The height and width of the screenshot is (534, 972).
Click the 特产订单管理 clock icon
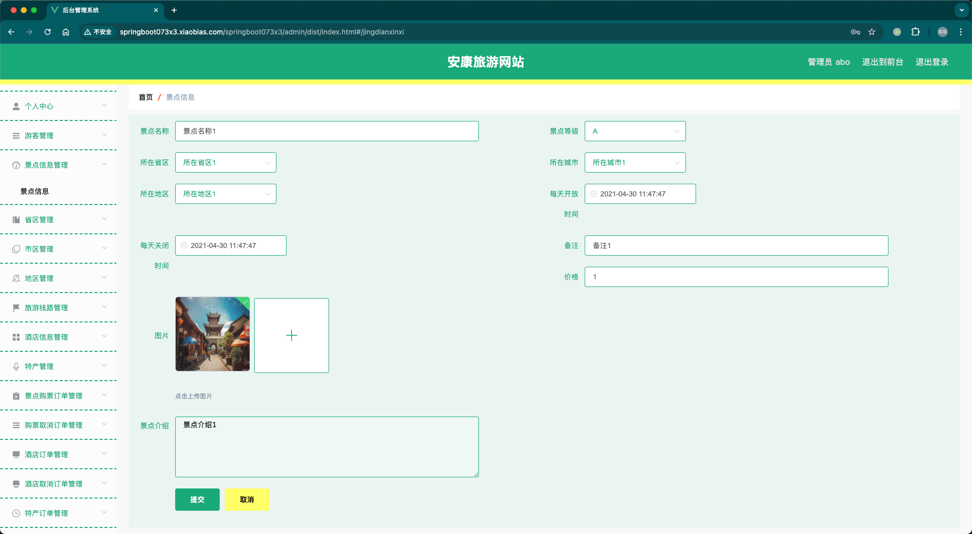click(x=16, y=513)
